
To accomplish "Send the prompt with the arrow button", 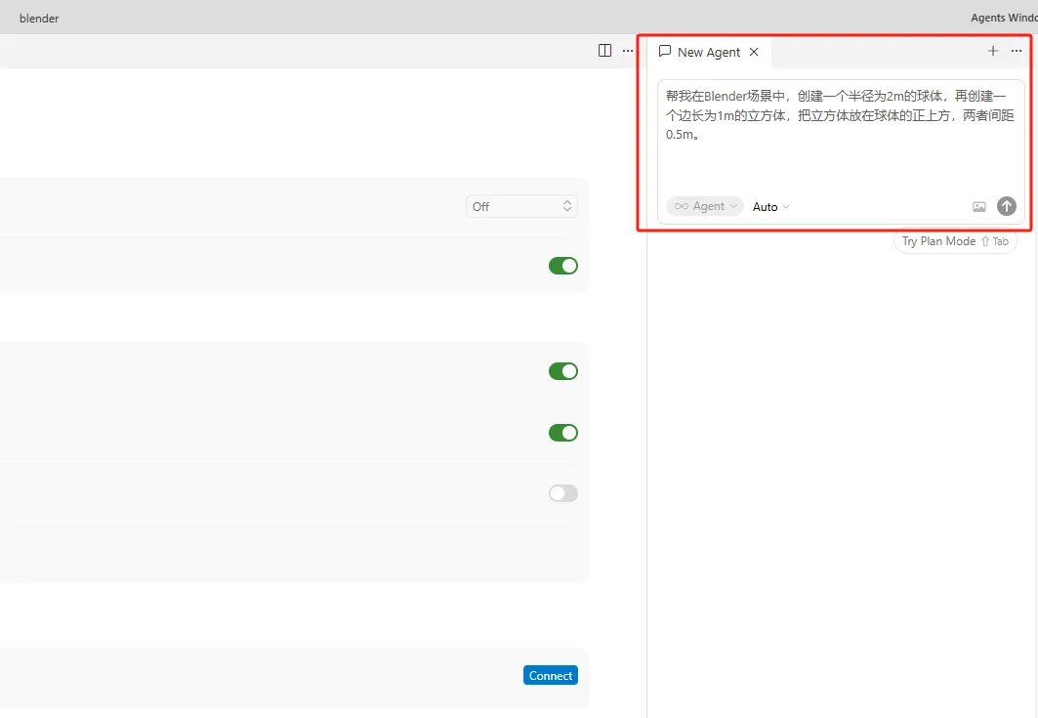I will point(1006,206).
